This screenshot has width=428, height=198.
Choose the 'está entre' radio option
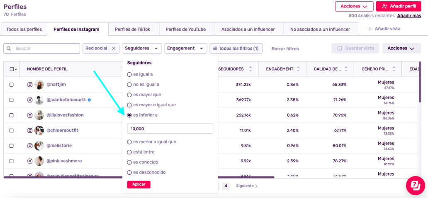coord(129,152)
